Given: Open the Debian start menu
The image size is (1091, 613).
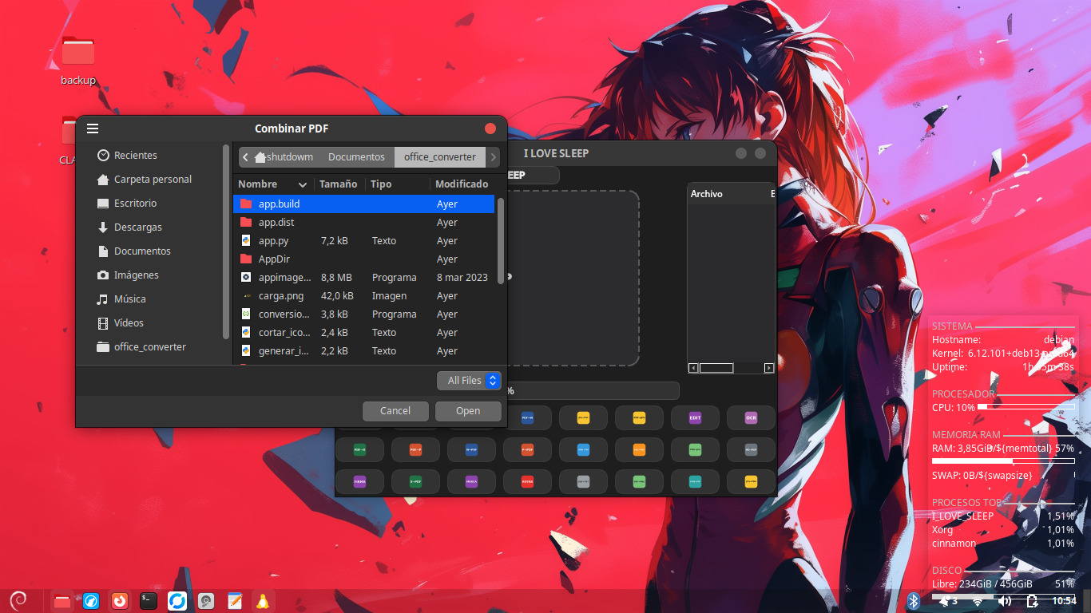Looking at the screenshot, I should pyautogui.click(x=18, y=600).
